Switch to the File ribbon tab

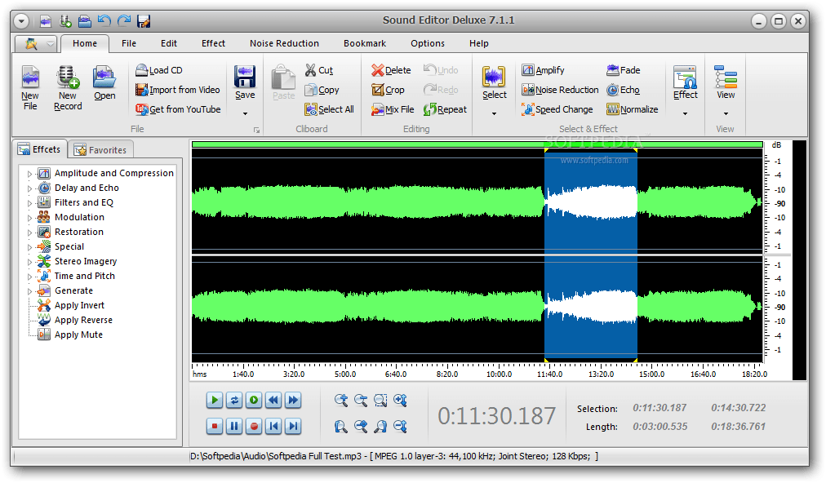coord(129,44)
